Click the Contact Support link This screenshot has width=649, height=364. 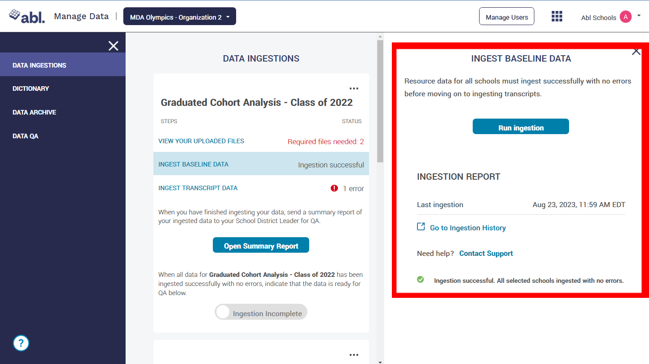pos(486,254)
